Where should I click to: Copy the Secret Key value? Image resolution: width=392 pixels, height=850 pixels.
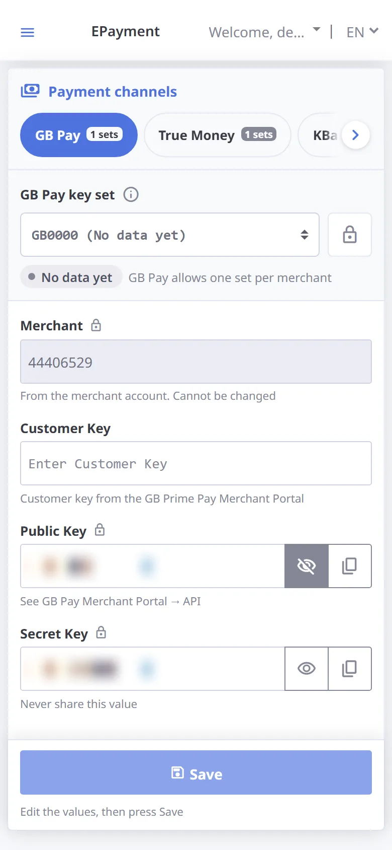point(350,669)
